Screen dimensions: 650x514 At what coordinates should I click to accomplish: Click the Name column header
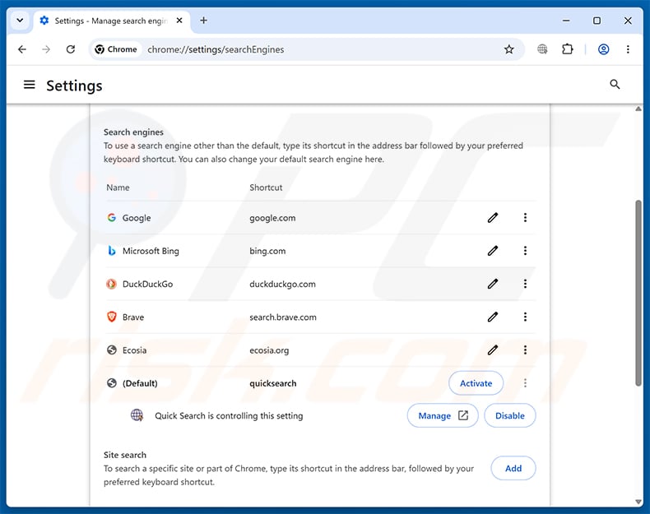tap(118, 188)
